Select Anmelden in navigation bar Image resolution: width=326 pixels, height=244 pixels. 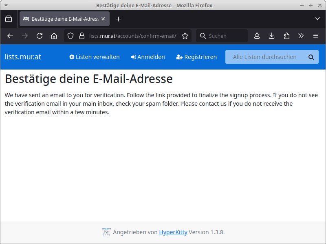(148, 57)
